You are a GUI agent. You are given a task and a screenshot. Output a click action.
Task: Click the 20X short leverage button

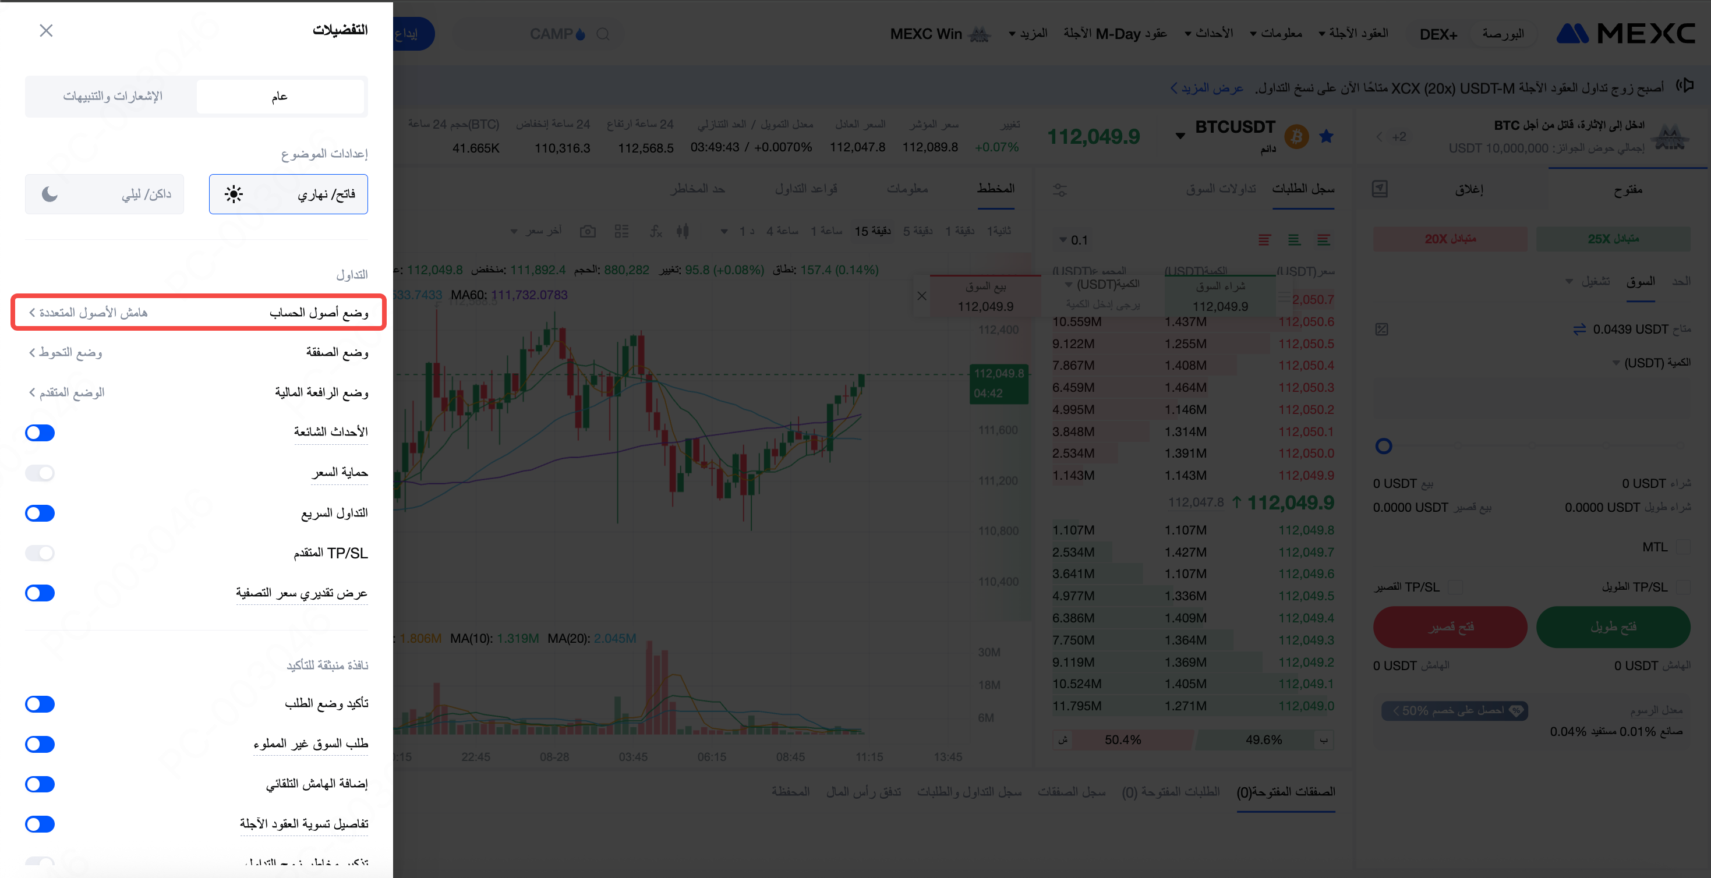[x=1451, y=239]
